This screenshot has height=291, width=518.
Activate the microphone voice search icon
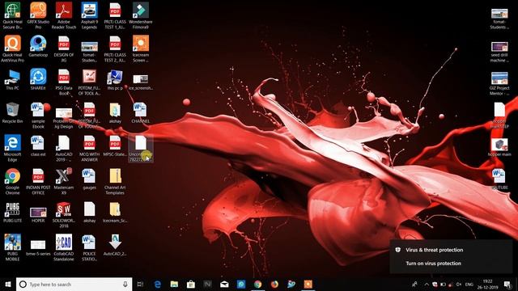tap(125, 284)
